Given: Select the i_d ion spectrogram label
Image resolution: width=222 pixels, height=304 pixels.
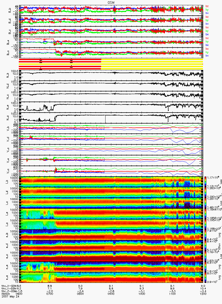Looking at the screenshot, I should [x=7, y=192].
